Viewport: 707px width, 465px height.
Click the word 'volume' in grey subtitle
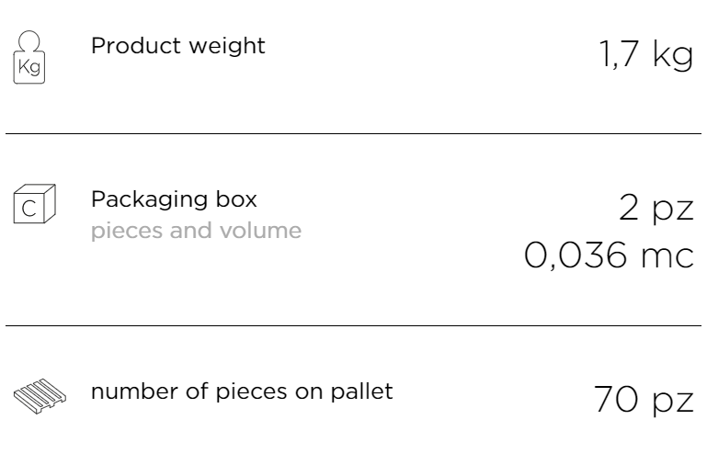tap(260, 231)
